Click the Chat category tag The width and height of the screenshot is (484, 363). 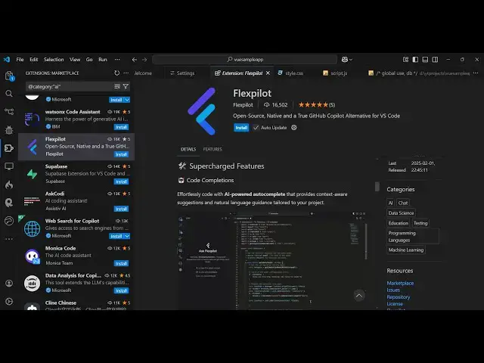tap(403, 203)
